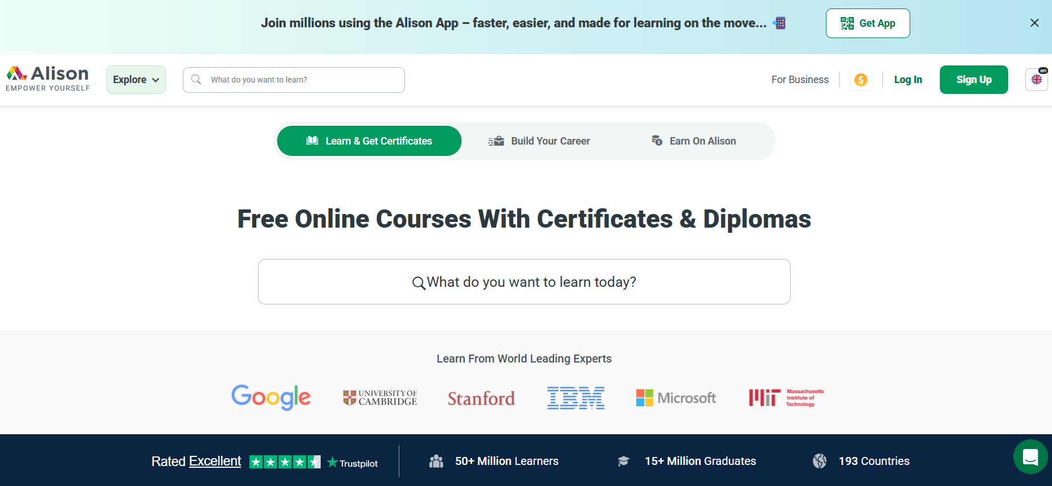Click the magnifier icon in the main search
Image resolution: width=1052 pixels, height=486 pixels.
click(x=419, y=283)
